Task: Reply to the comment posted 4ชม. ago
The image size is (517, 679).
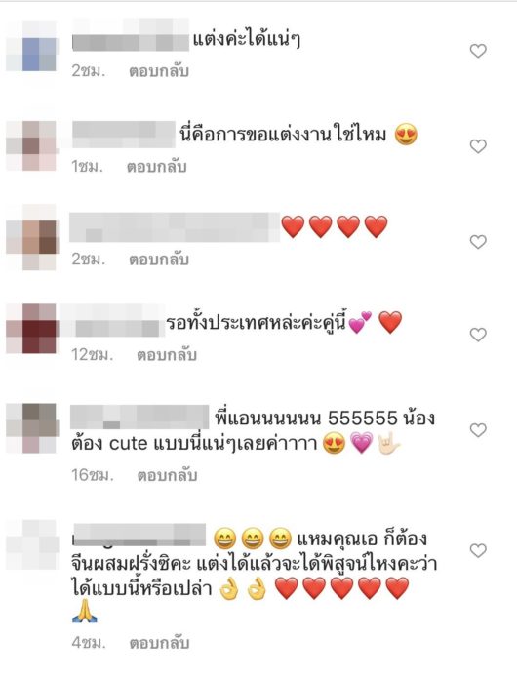Action: pyautogui.click(x=159, y=643)
